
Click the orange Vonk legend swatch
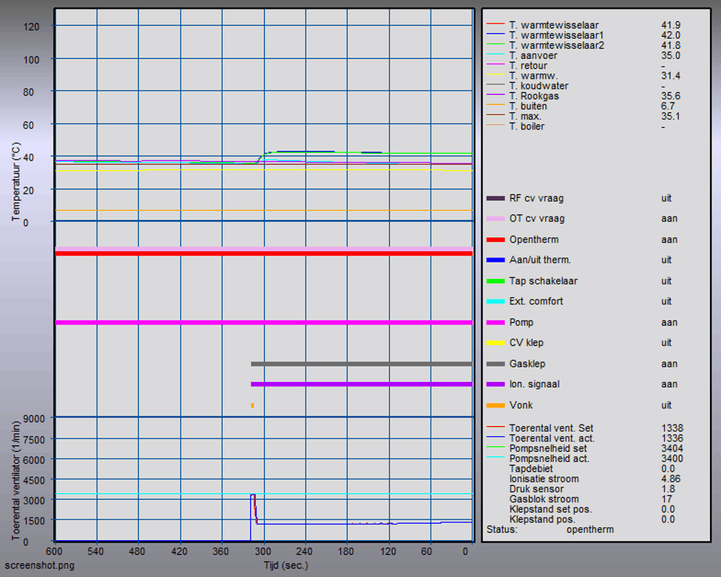click(495, 406)
